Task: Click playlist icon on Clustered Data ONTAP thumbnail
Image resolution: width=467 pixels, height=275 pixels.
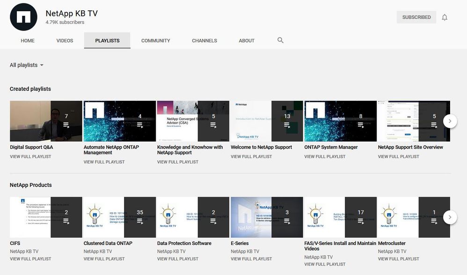Action: tap(140, 221)
